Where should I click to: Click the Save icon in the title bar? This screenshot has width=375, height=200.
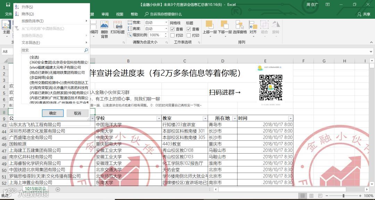(8, 5)
